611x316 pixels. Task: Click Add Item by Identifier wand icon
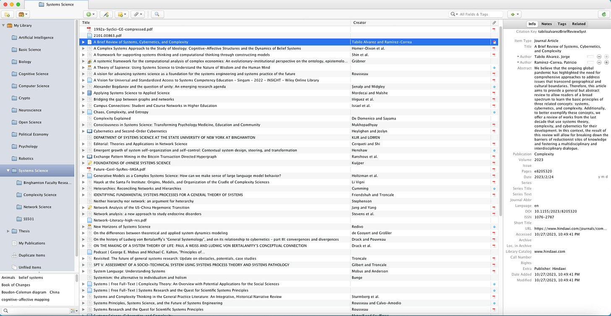(106, 14)
